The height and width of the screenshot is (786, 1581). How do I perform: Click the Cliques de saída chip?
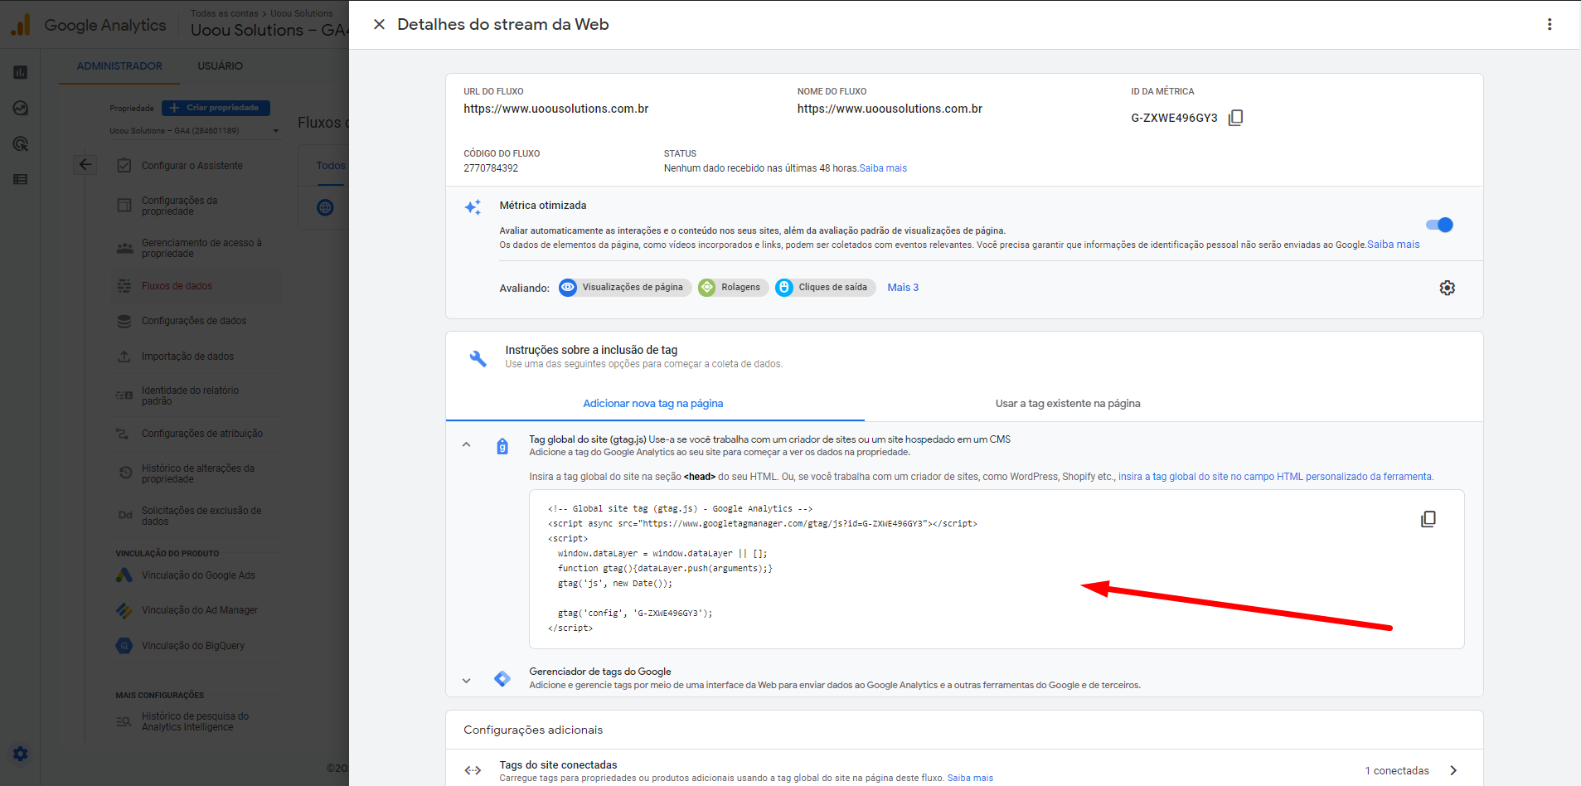point(825,288)
